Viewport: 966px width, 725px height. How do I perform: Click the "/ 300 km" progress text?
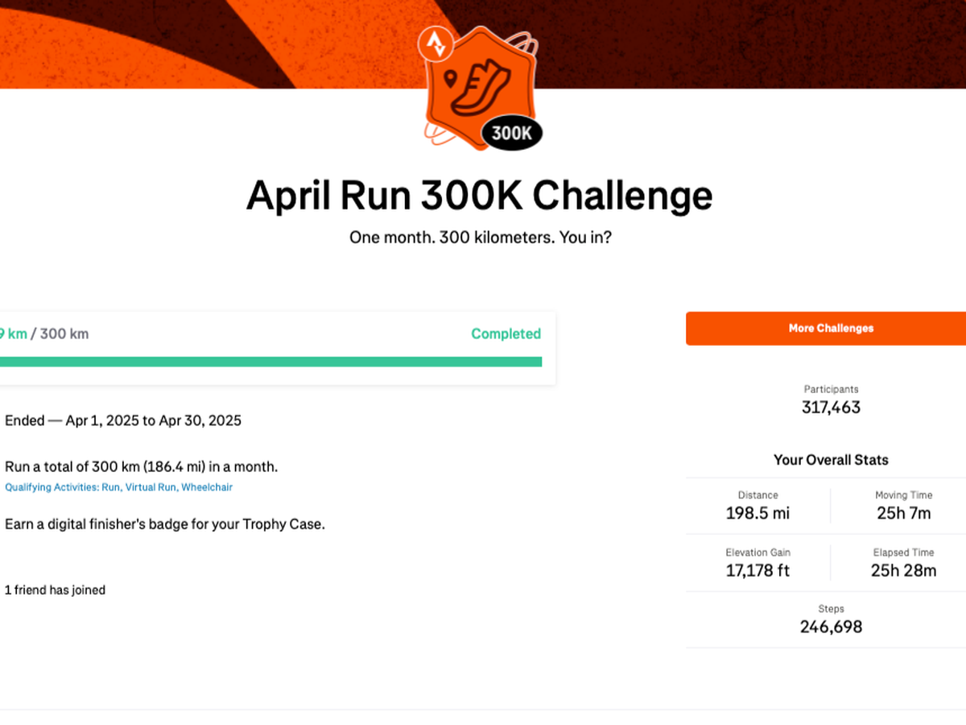tap(60, 333)
